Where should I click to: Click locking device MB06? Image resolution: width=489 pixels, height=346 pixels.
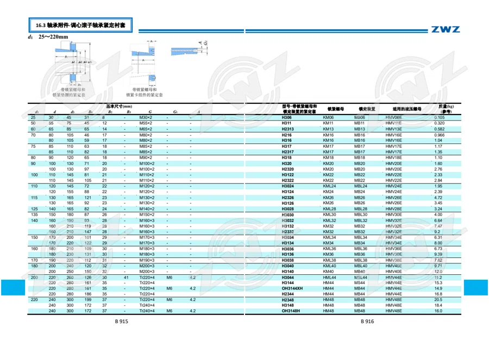coord(360,117)
